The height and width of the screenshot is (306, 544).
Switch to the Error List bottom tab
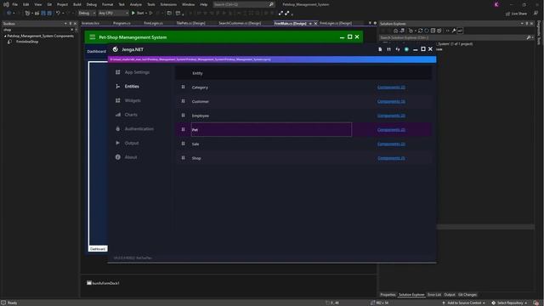tap(434, 295)
